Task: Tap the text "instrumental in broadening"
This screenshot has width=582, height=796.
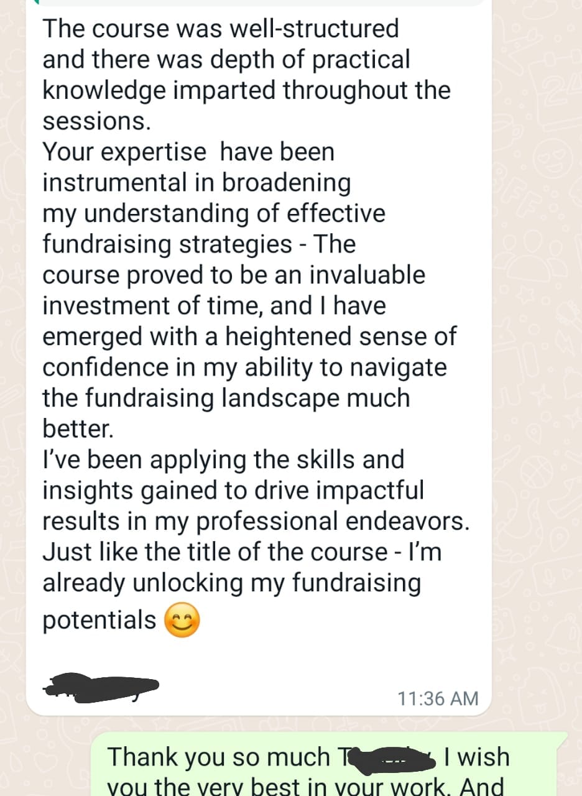Action: point(196,182)
